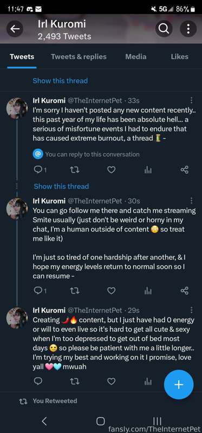Share the Smite streaming tweet

(184, 290)
